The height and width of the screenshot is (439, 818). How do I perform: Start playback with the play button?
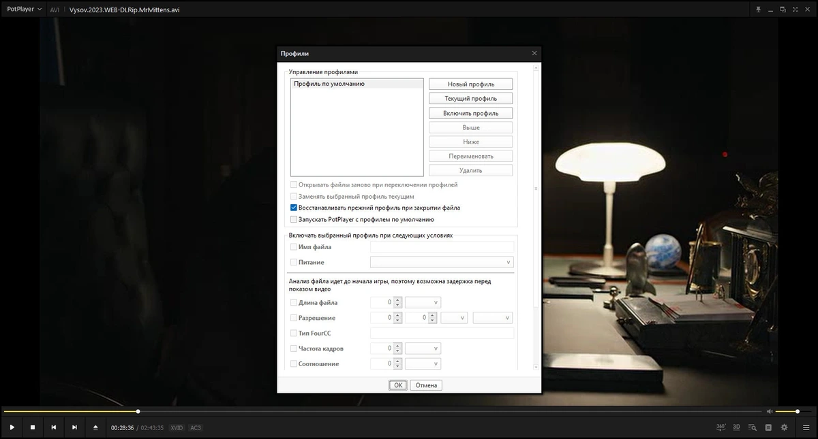[x=12, y=427]
